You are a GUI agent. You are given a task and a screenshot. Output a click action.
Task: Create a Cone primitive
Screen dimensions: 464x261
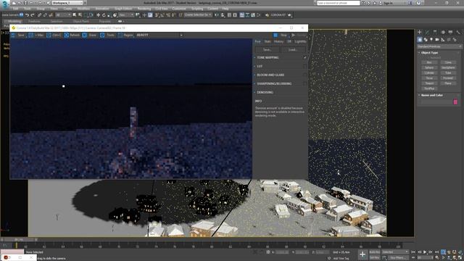click(448, 62)
